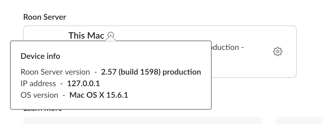This screenshot has width=323, height=124.
Task: Open Roon Server settings gear icon
Action: (278, 51)
